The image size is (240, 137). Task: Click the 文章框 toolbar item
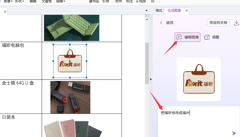tap(46, 1)
